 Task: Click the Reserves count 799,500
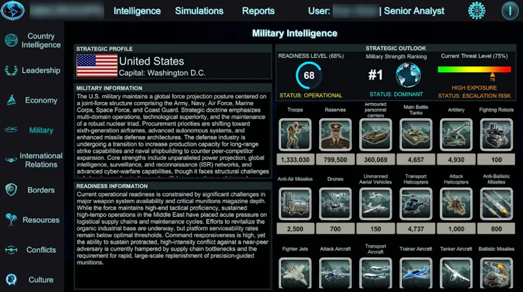point(335,159)
